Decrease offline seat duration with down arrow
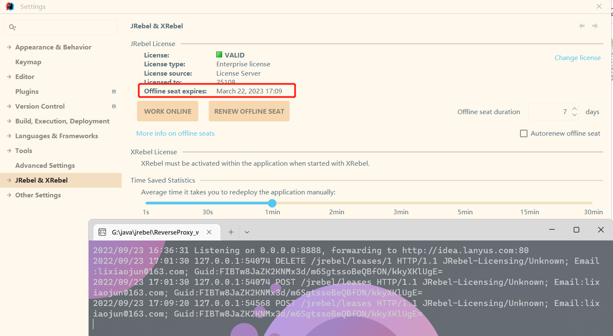Image resolution: width=613 pixels, height=336 pixels. 575,115
